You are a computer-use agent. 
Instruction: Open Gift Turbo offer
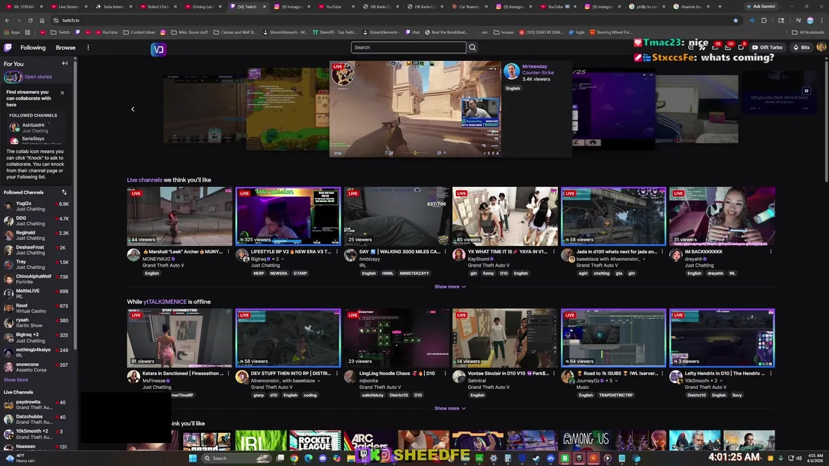coord(767,47)
